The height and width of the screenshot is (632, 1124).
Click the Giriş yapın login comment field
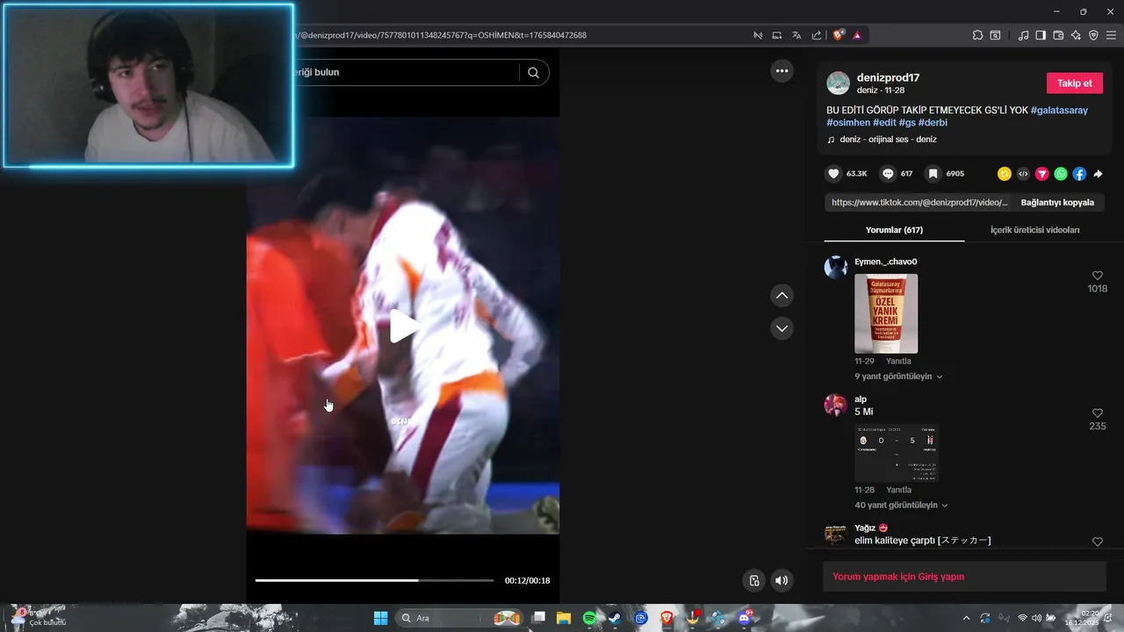coord(964,577)
